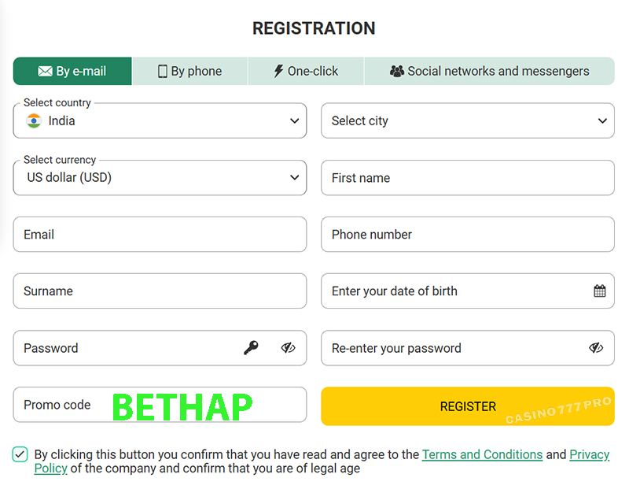Screen dimensions: 629x500
Task: Click the India flag icon
Action: pos(33,120)
